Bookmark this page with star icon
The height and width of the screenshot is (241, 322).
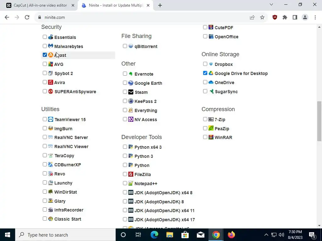(262, 18)
